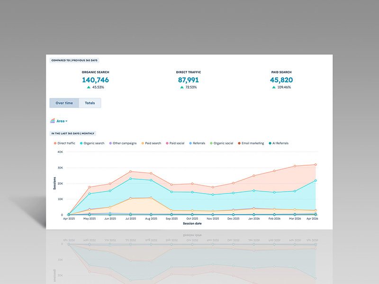Toggle AI Referrals legend series
This screenshot has height=284, width=379.
pyautogui.click(x=279, y=143)
